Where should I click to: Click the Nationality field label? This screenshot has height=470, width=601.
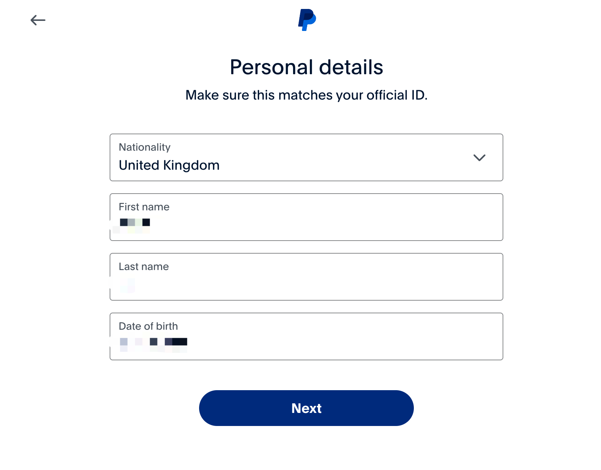pyautogui.click(x=145, y=147)
